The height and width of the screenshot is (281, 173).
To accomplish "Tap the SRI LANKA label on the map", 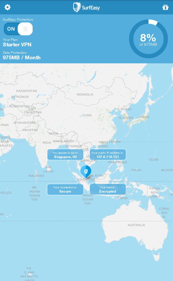I will 49,169.
